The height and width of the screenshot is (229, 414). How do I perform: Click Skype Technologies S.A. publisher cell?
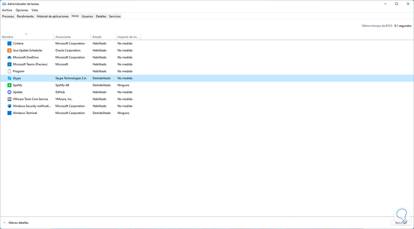click(71, 78)
